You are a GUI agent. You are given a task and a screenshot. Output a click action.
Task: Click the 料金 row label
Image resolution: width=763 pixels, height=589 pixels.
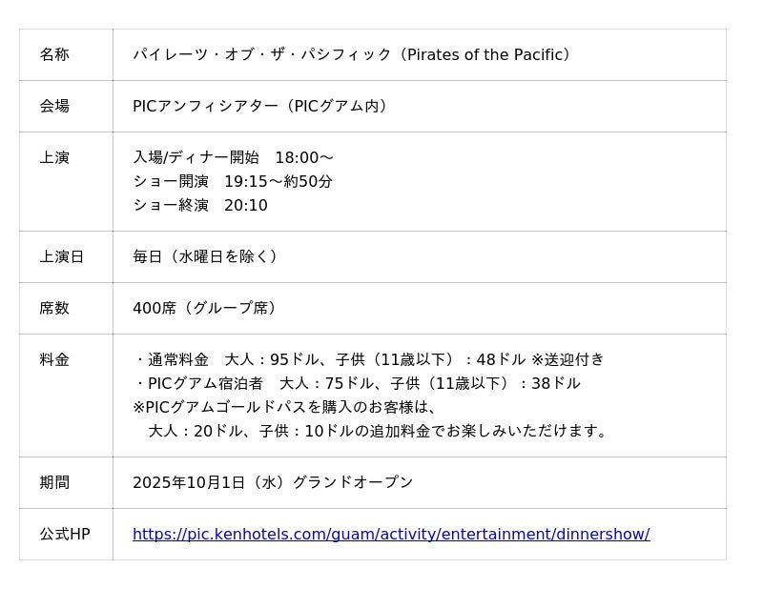click(x=54, y=360)
